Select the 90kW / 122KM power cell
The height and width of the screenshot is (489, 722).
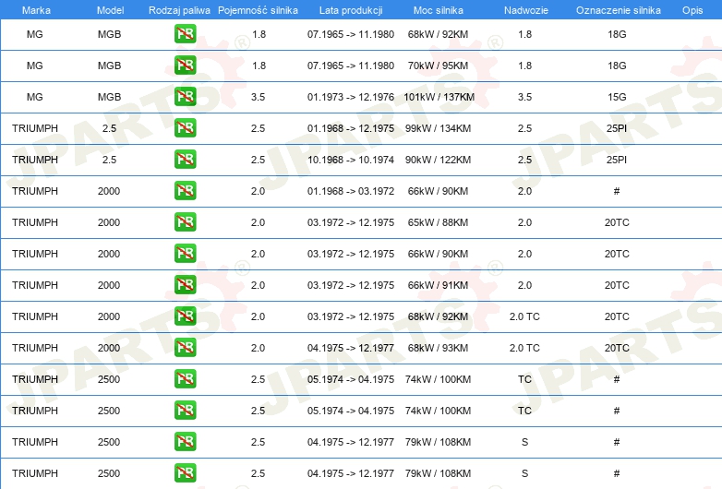pos(438,160)
